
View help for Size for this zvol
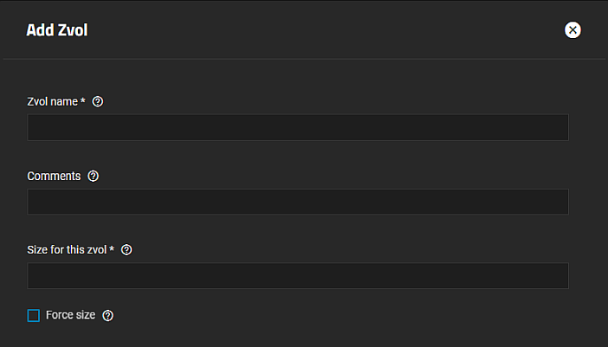click(x=126, y=250)
